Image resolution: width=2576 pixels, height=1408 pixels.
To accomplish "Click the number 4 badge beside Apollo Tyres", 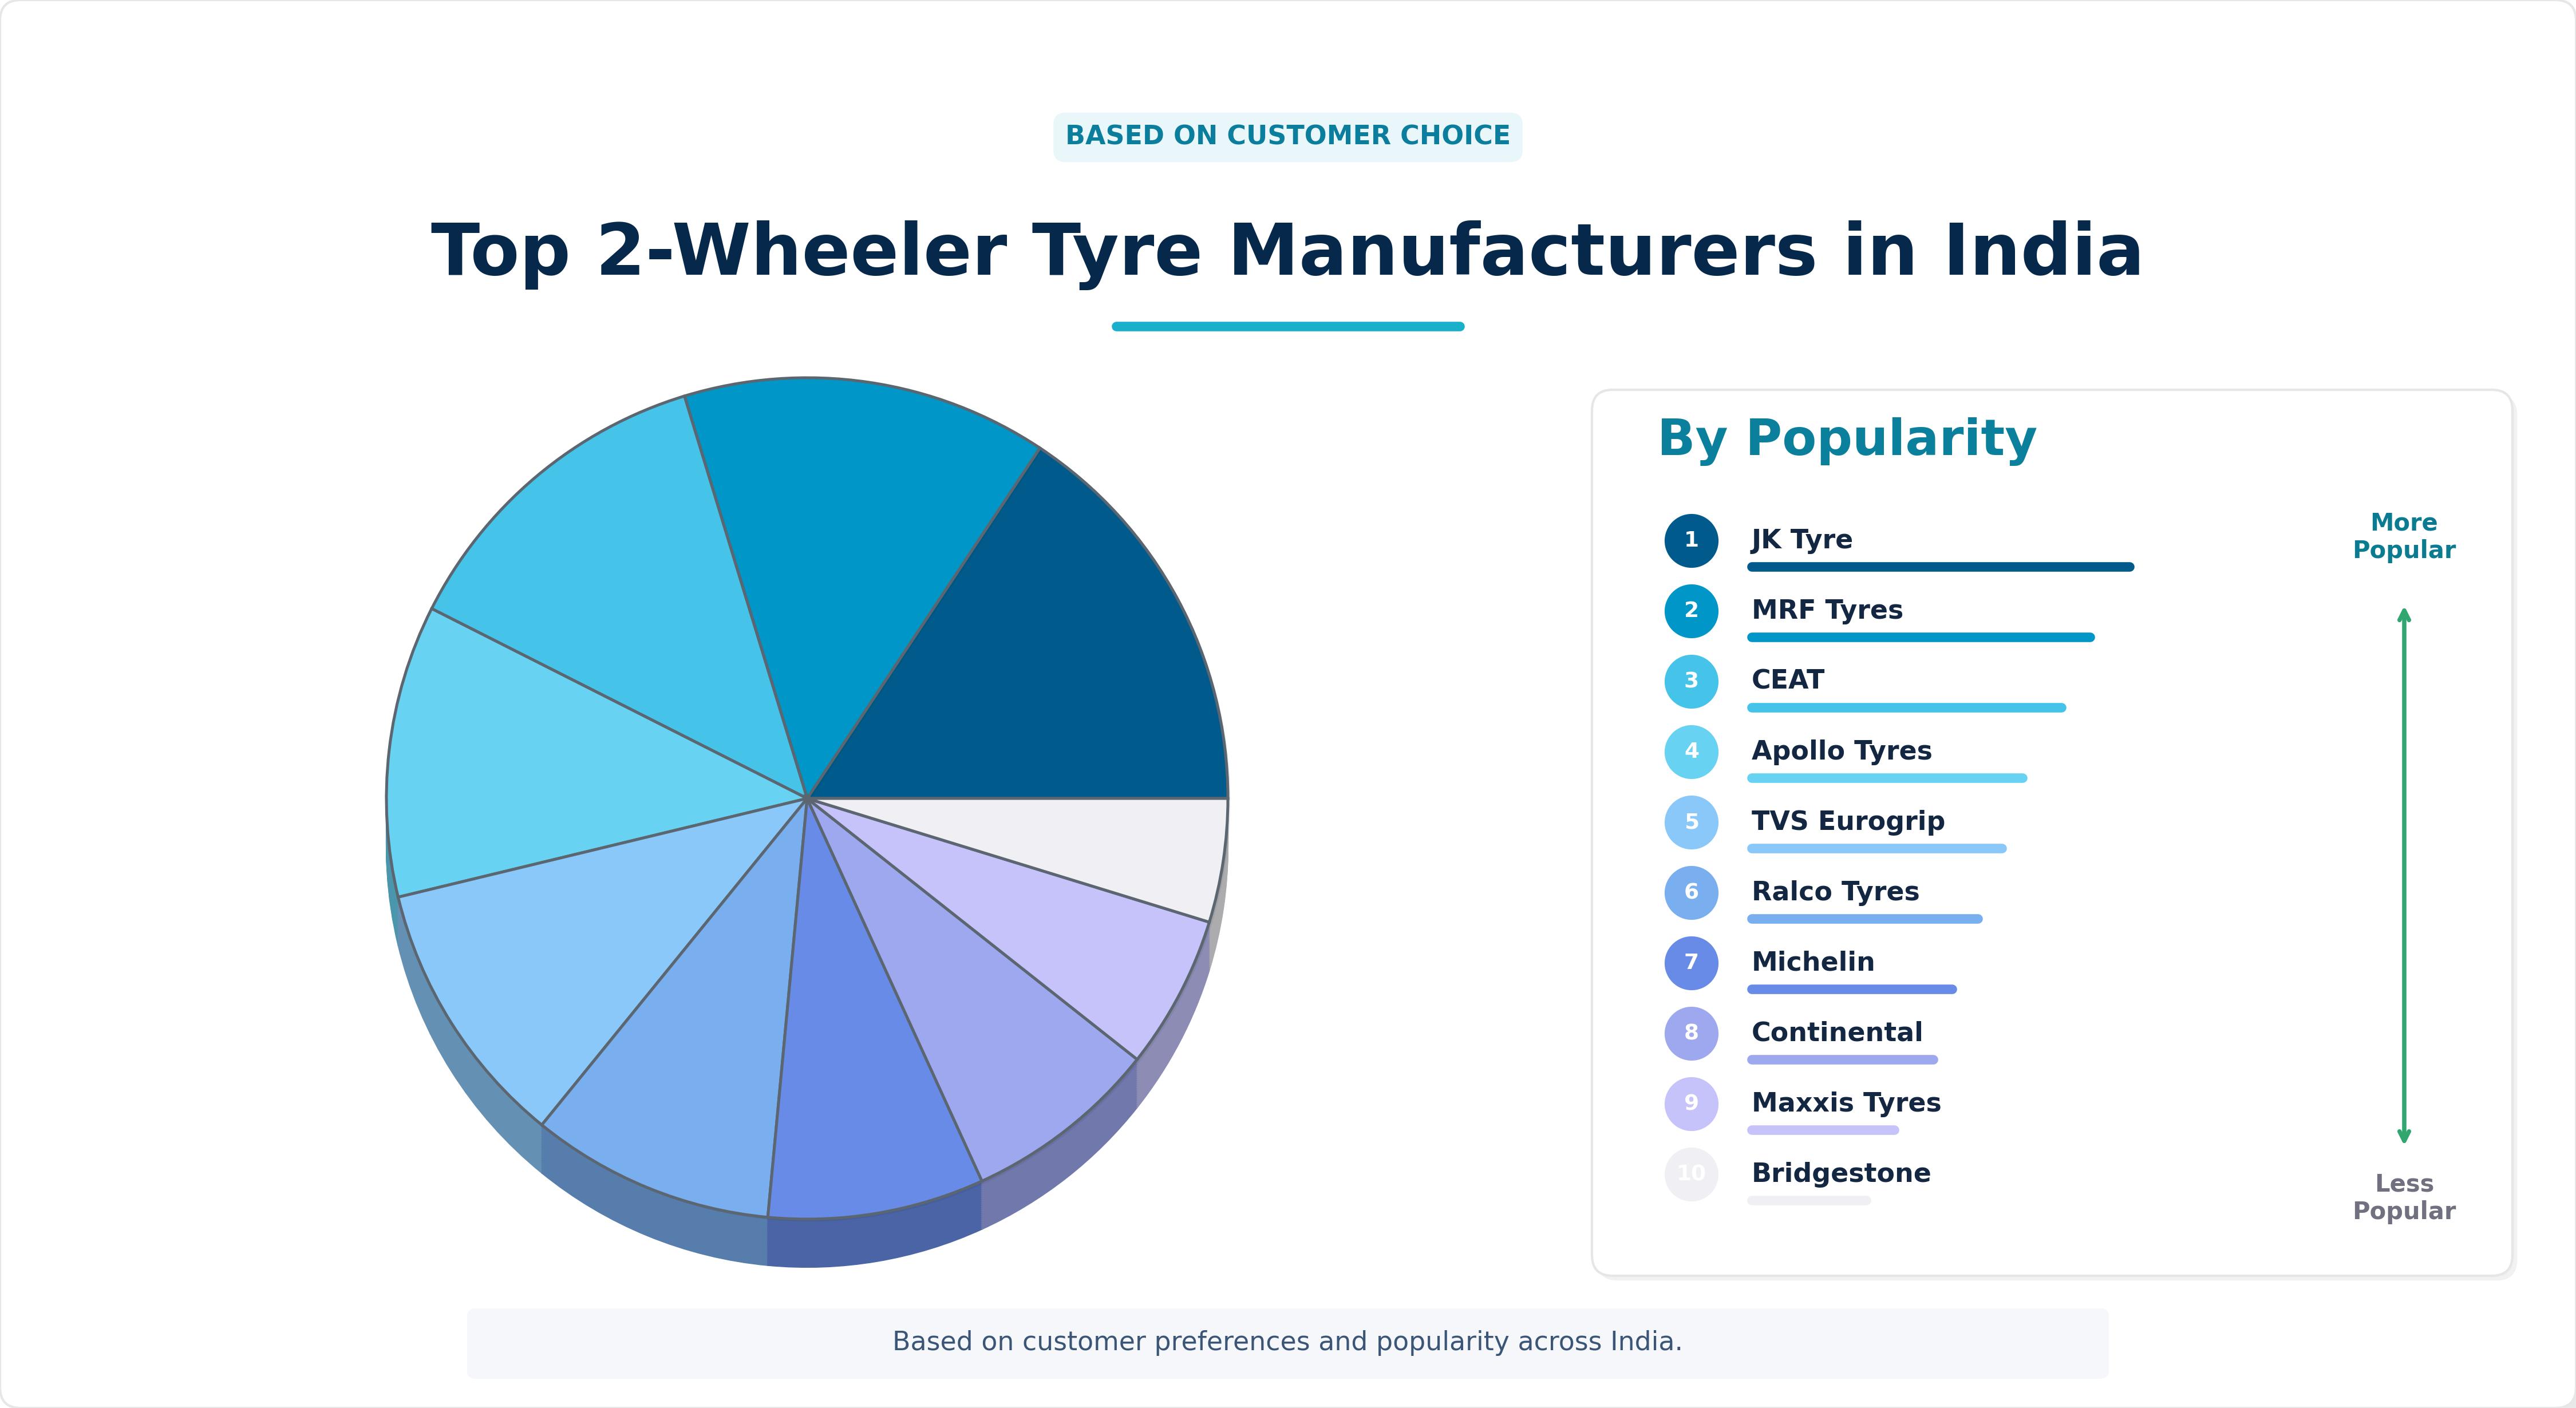I will [x=1691, y=752].
